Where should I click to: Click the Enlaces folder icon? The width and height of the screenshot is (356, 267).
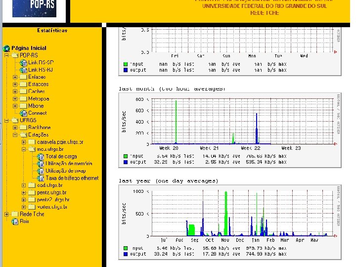[23, 77]
